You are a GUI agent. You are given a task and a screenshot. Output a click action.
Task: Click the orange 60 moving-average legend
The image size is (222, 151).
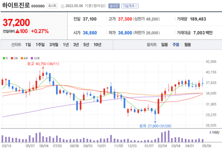tap(24, 58)
